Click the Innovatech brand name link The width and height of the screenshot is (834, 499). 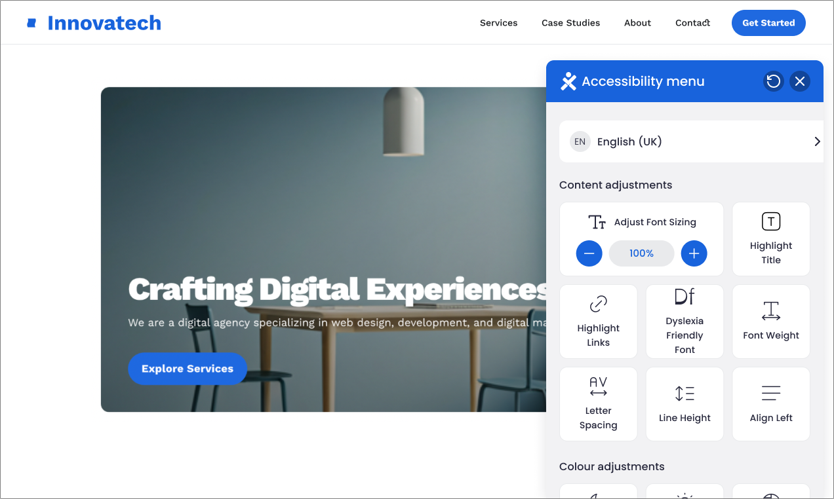click(104, 23)
